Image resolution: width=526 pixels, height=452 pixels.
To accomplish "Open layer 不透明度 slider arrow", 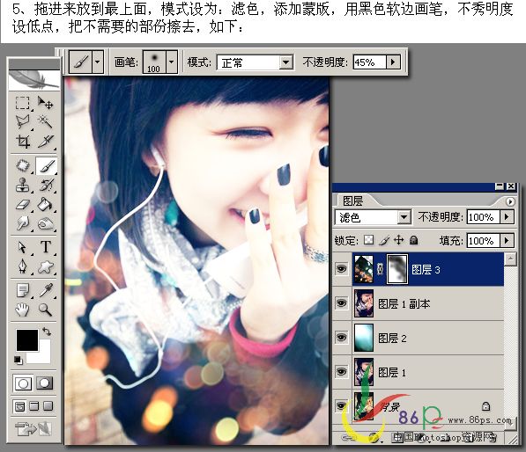I will click(x=507, y=217).
